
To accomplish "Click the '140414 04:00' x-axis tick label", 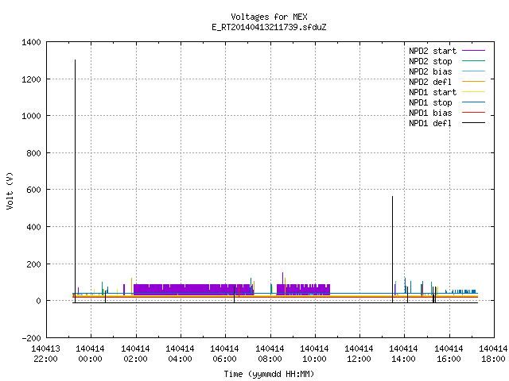I will click(x=180, y=354).
